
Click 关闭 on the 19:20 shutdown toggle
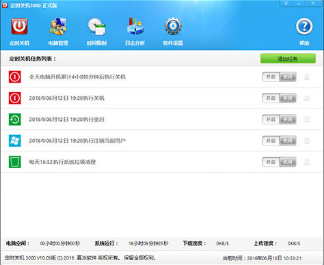[x=288, y=98]
